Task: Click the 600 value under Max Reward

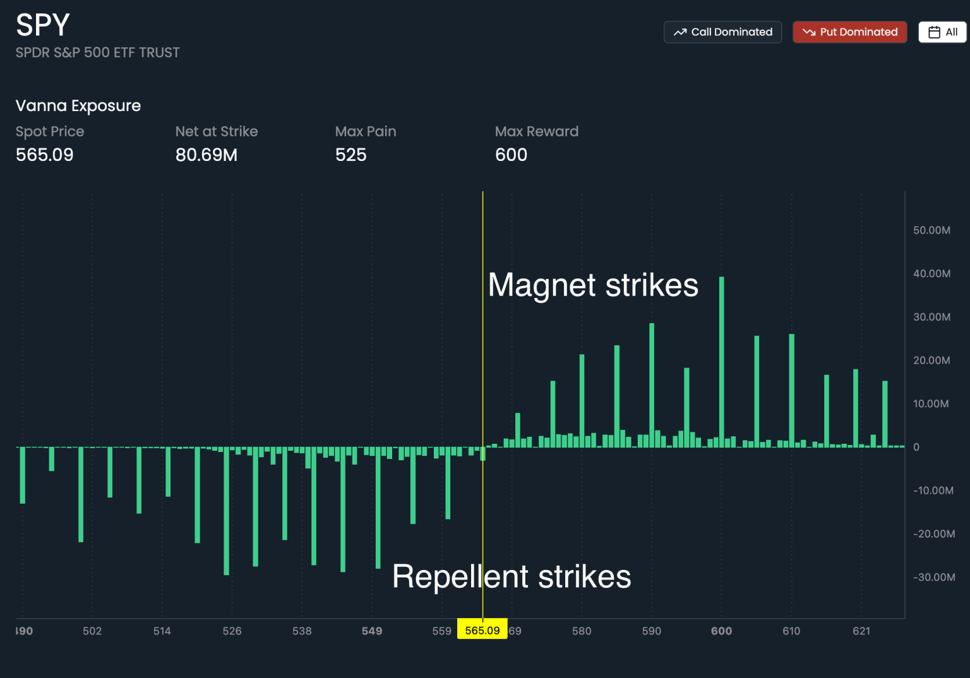Action: click(x=512, y=155)
